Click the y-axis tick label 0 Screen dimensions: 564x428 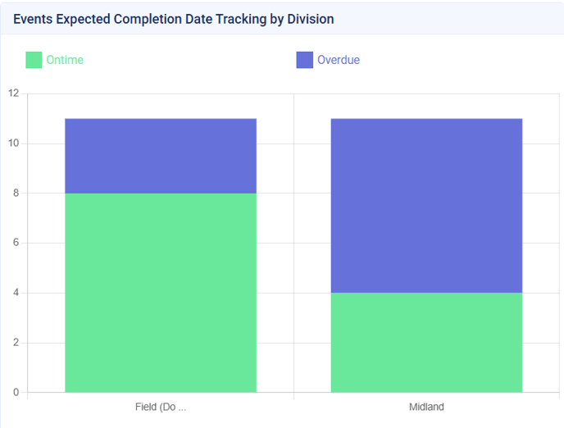point(16,392)
